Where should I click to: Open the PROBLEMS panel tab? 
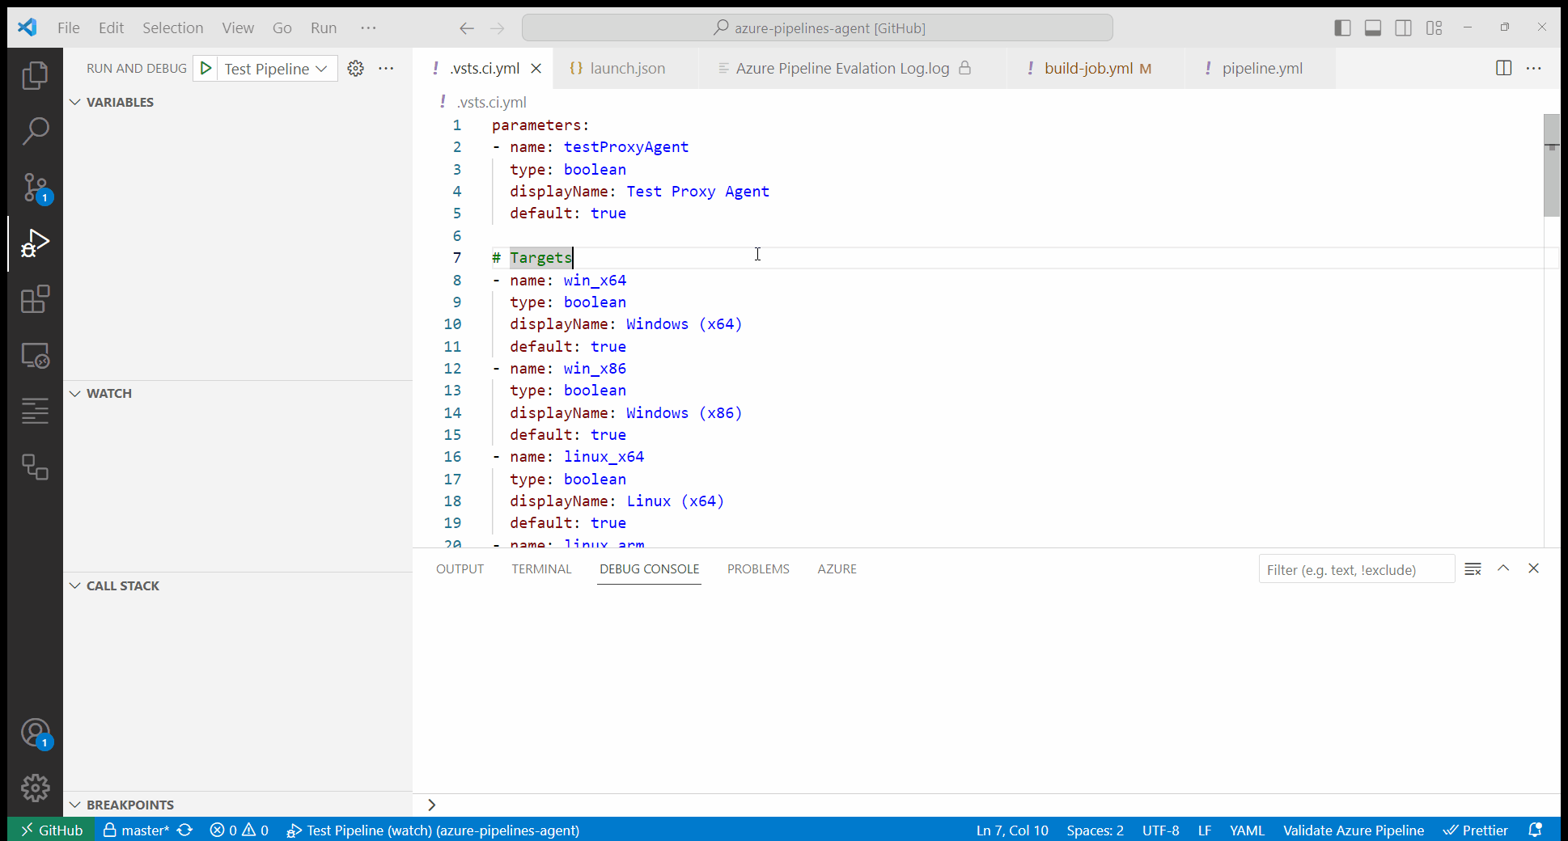(x=758, y=569)
